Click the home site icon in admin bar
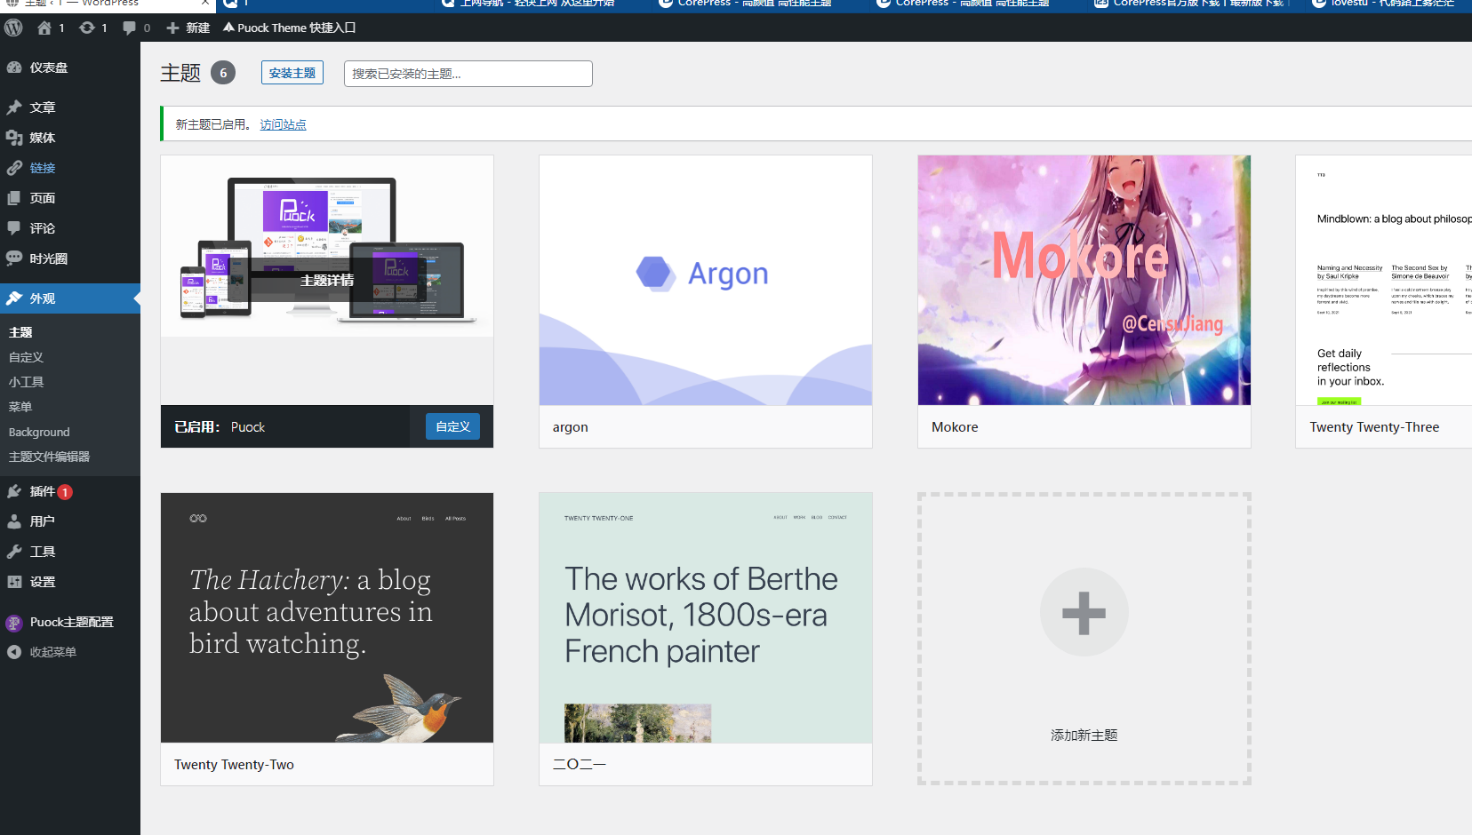 pyautogui.click(x=44, y=28)
